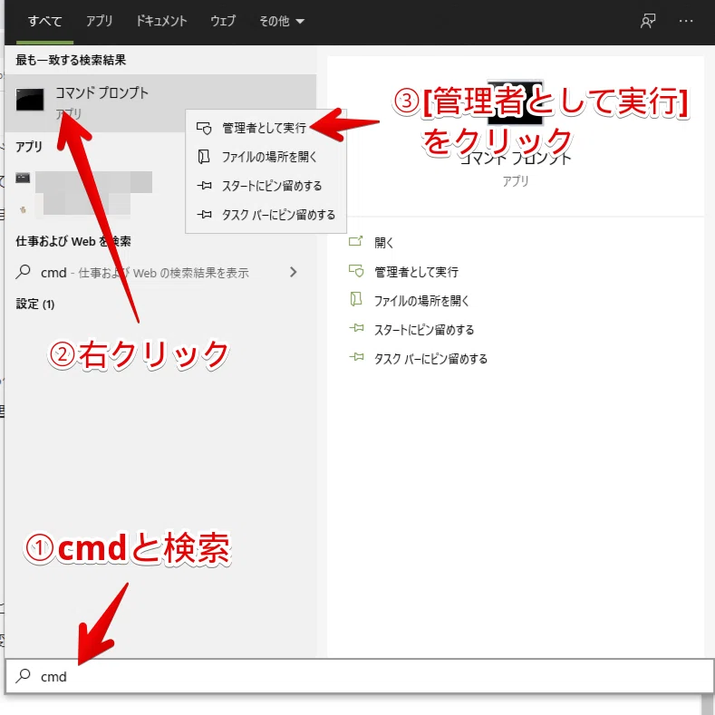
Task: Click the magnifier icon beside cmd web result
Action: [23, 272]
